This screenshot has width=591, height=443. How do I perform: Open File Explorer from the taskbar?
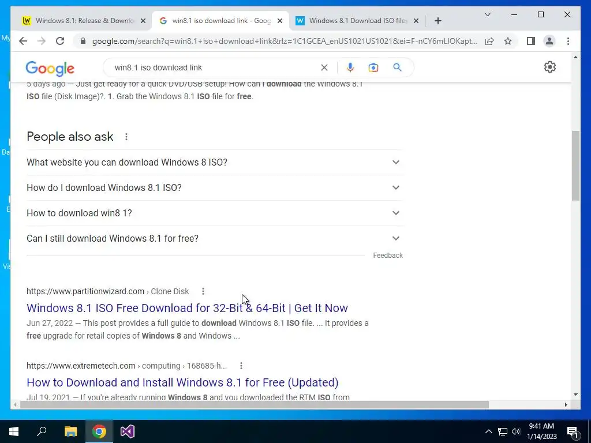click(70, 431)
